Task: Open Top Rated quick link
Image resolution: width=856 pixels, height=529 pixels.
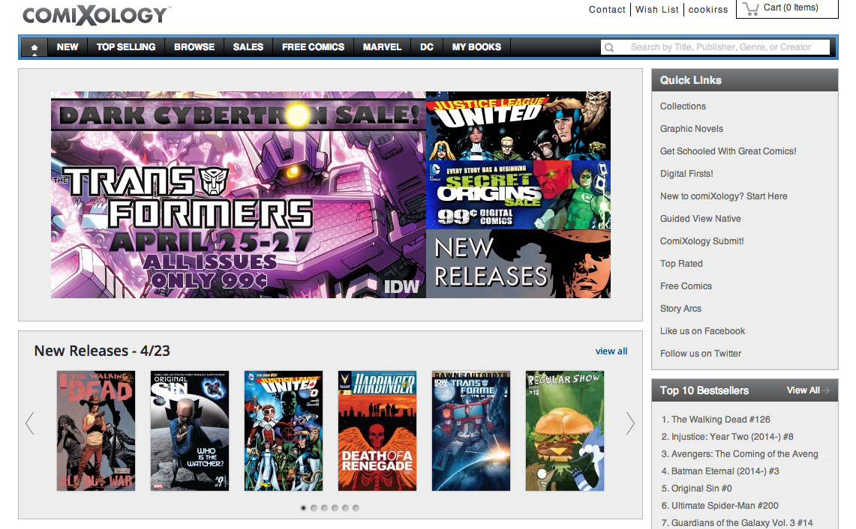Action: pyautogui.click(x=681, y=264)
